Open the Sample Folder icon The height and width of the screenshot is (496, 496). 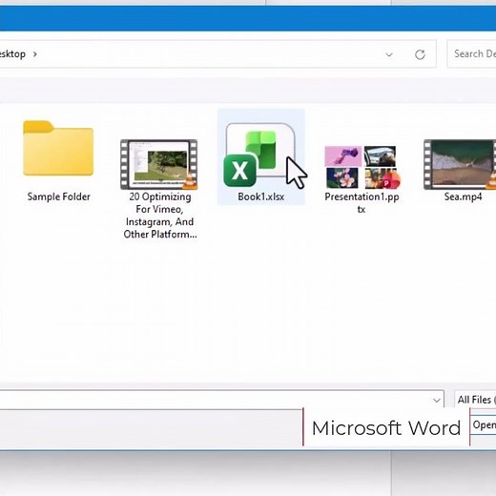pyautogui.click(x=58, y=148)
